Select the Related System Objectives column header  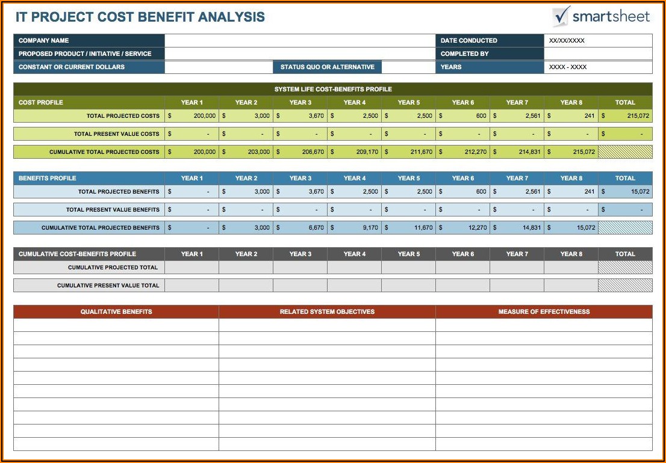tap(327, 311)
